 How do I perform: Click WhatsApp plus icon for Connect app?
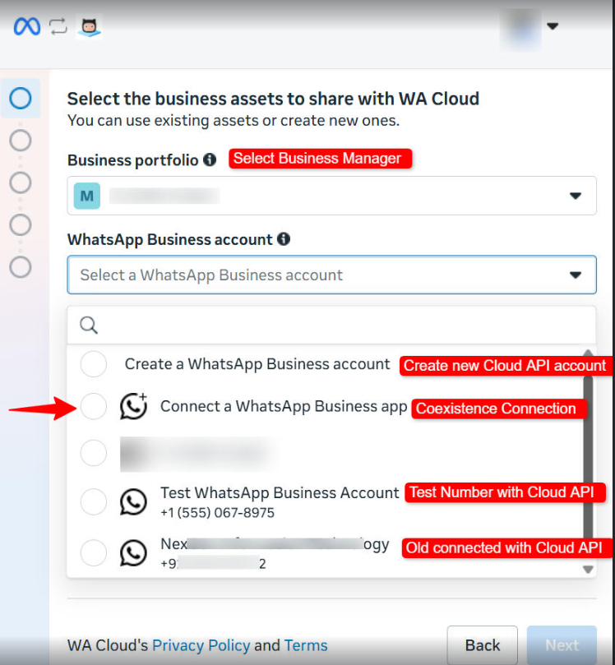tap(133, 406)
